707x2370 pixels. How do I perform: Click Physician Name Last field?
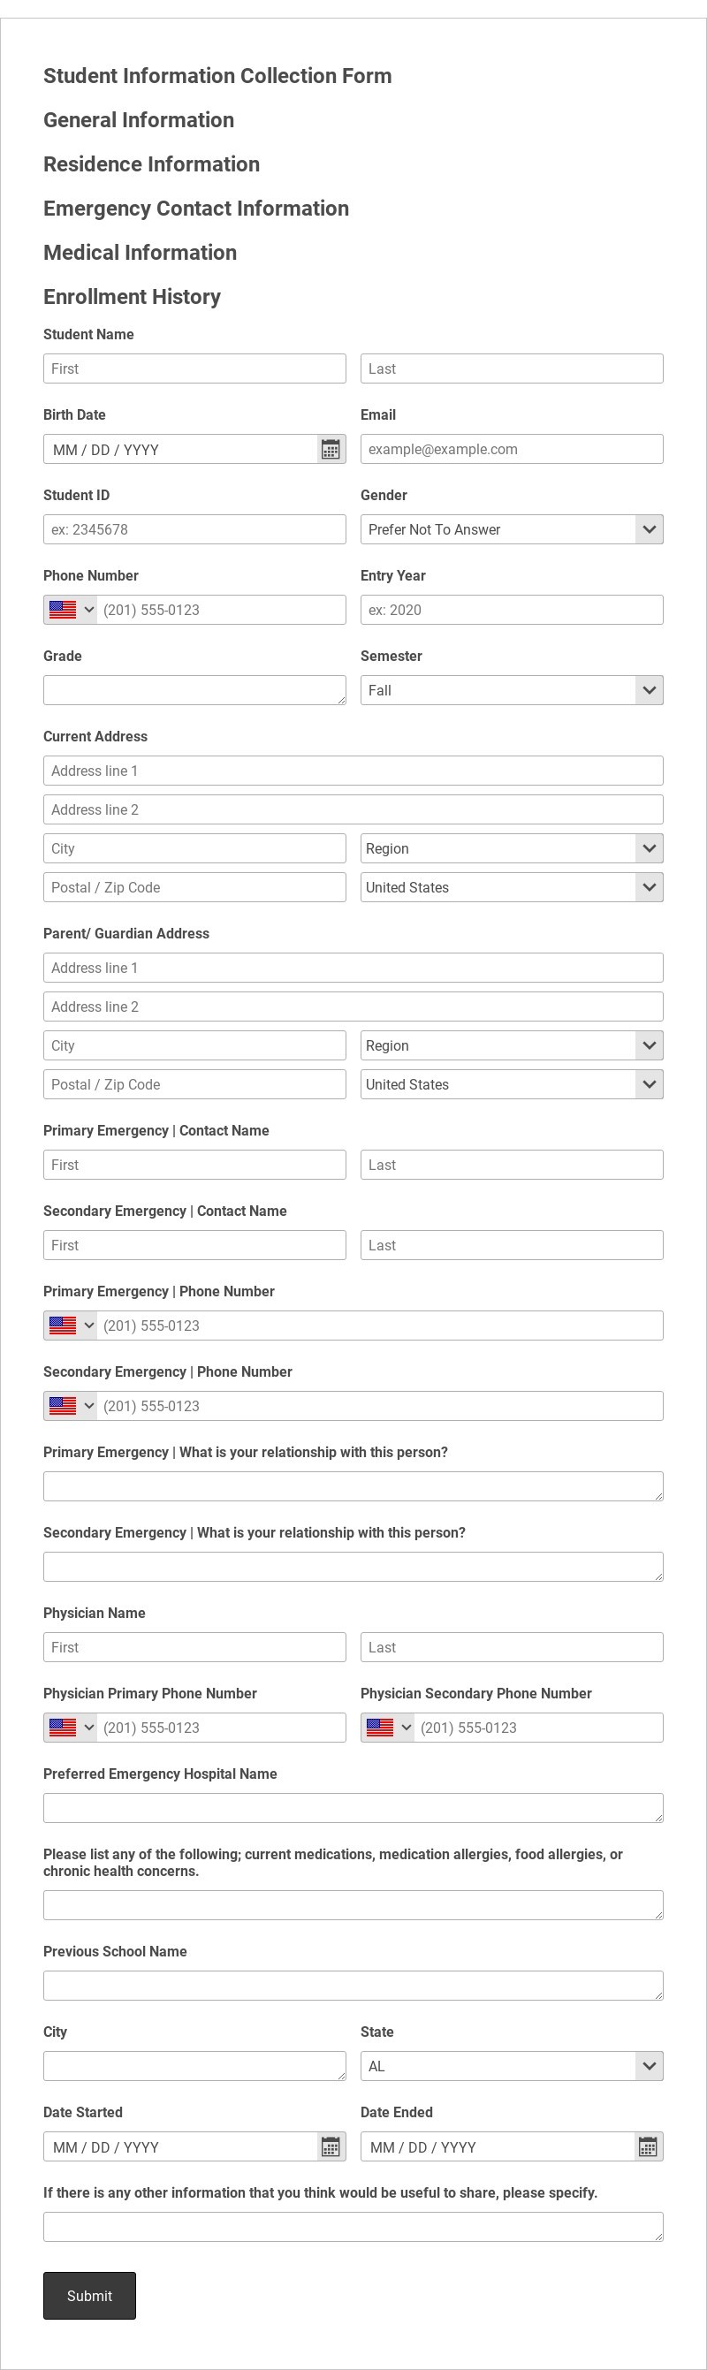tap(512, 1647)
